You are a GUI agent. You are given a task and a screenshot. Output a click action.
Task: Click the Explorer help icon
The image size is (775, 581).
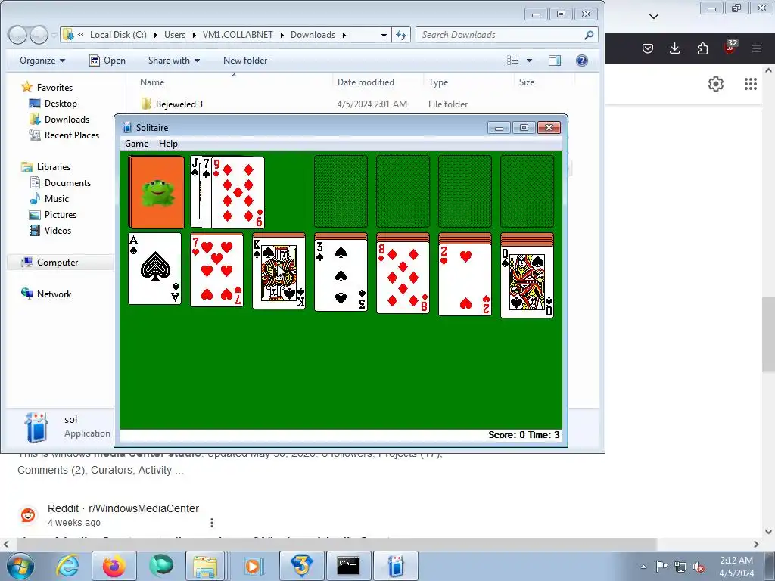[582, 61]
